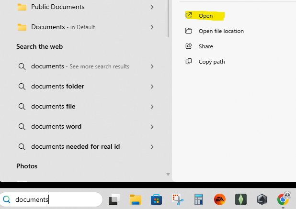The width and height of the screenshot is (296, 209).
Task: Open Snipping Tool in the taskbar
Action: coord(178,199)
